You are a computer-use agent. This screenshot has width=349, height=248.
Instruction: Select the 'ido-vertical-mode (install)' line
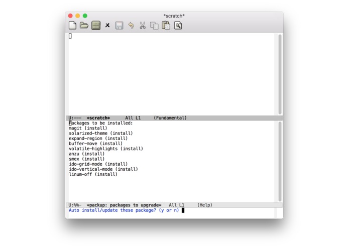103,169
